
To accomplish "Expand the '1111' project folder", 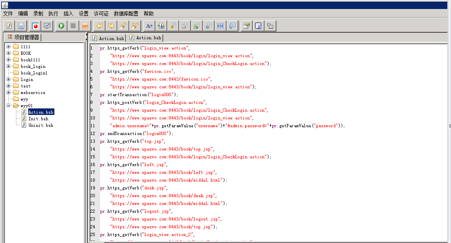I will 8,47.
